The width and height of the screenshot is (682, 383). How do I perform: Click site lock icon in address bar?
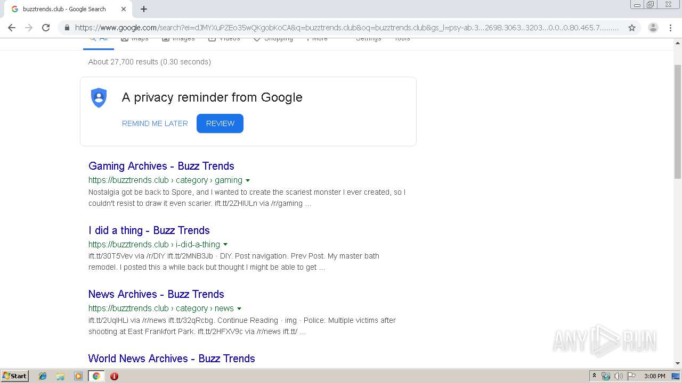67,28
